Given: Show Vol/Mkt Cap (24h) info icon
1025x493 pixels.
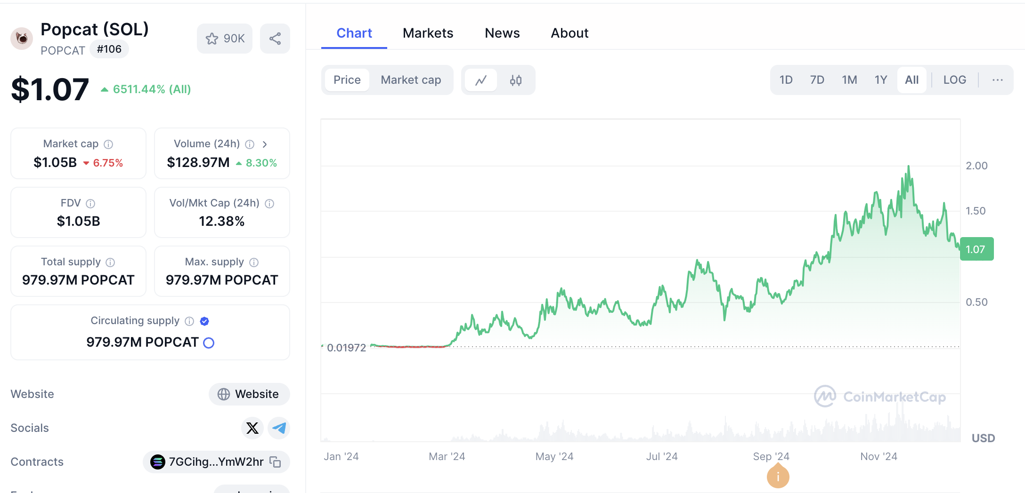Looking at the screenshot, I should pyautogui.click(x=269, y=203).
